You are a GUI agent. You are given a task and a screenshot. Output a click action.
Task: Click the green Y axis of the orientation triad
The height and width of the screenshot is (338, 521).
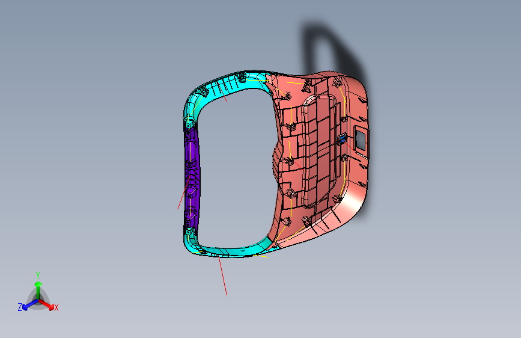pos(38,290)
